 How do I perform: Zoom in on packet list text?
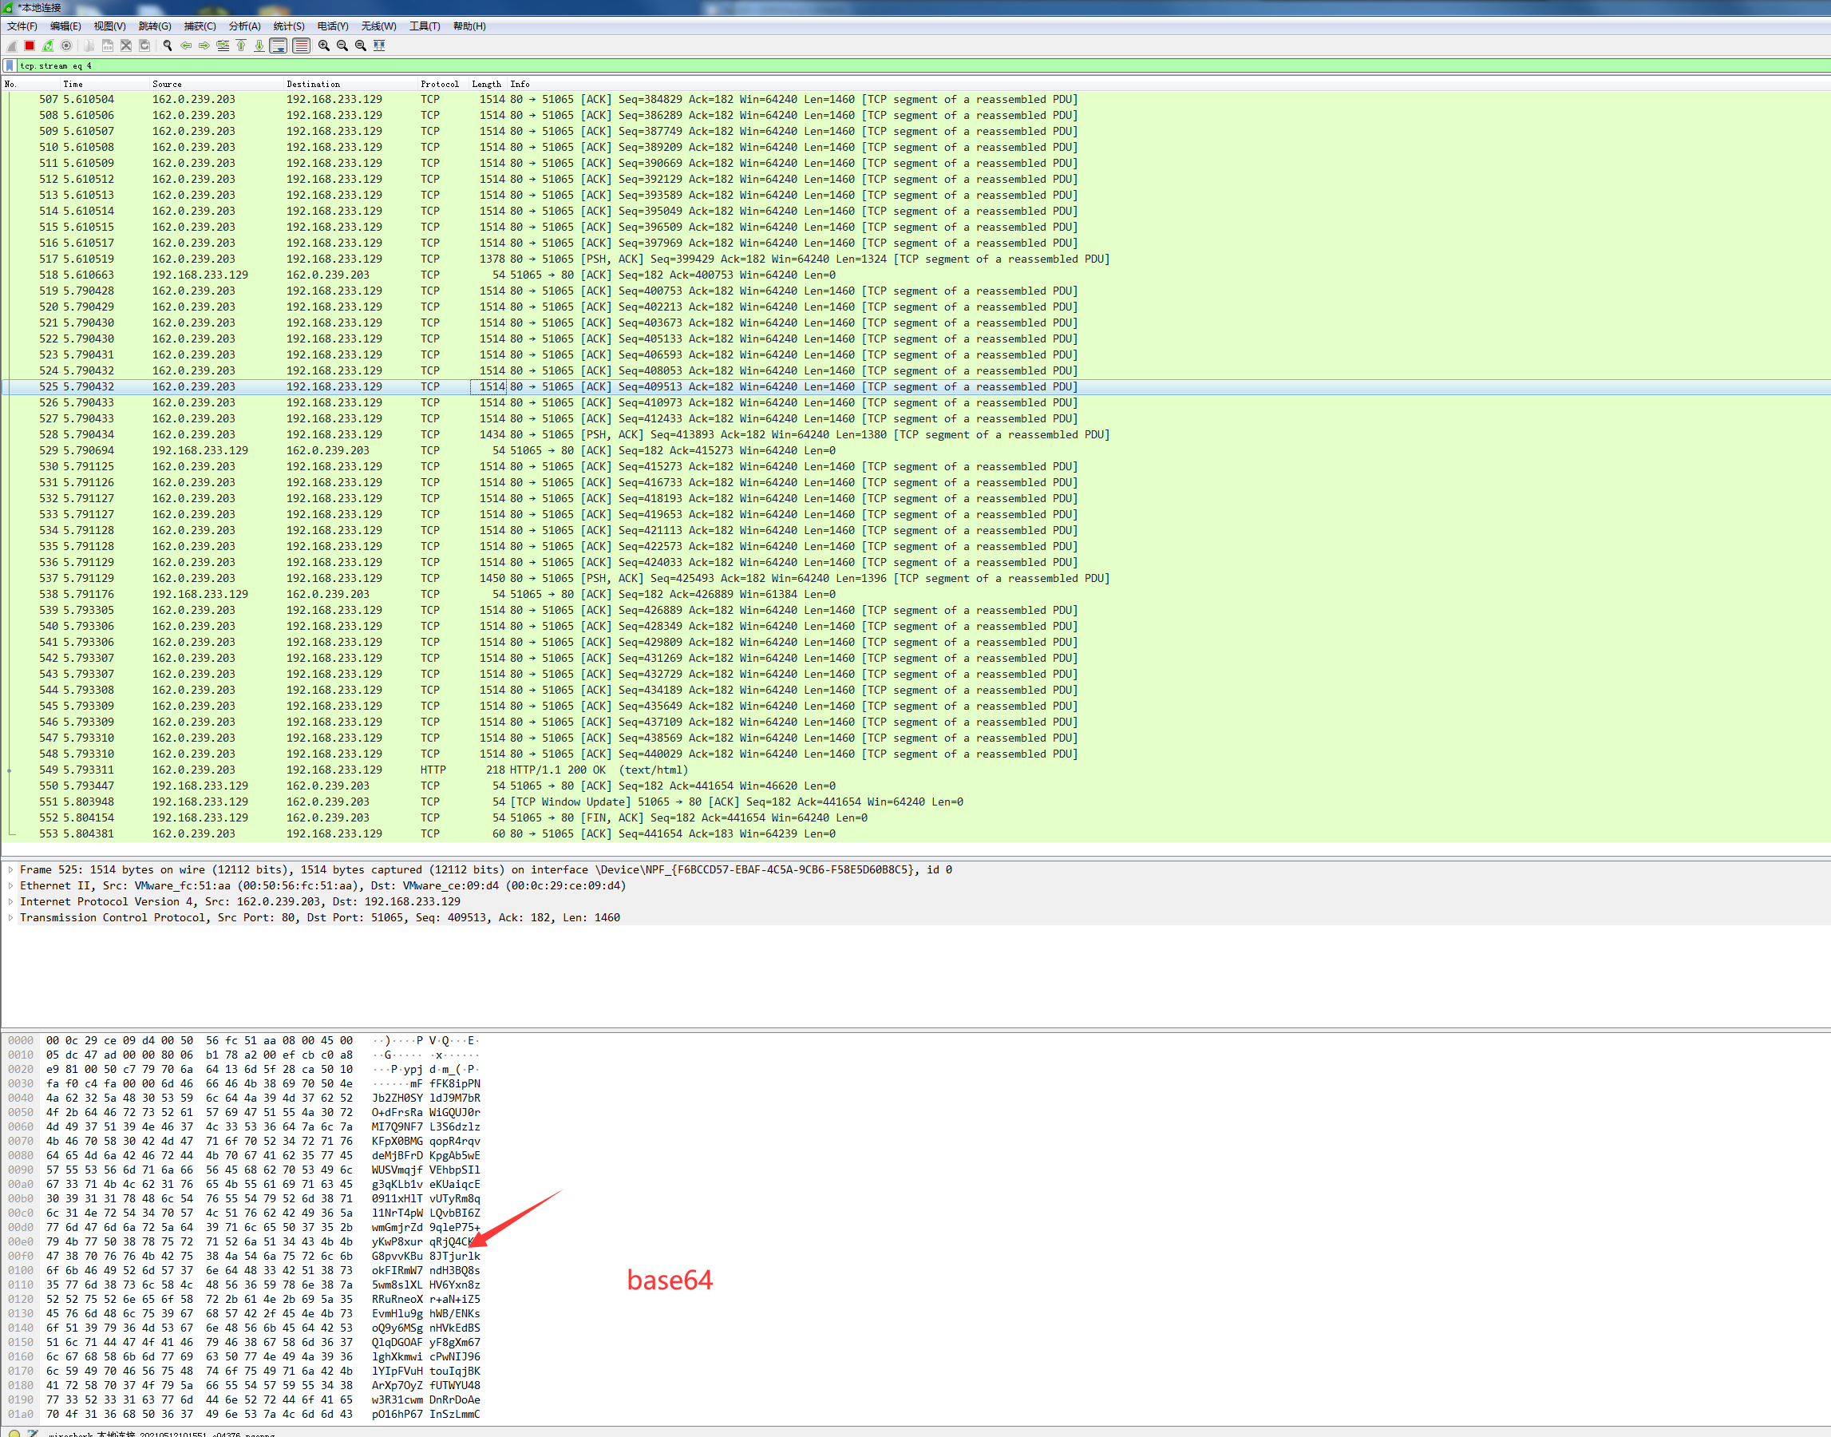tap(324, 46)
